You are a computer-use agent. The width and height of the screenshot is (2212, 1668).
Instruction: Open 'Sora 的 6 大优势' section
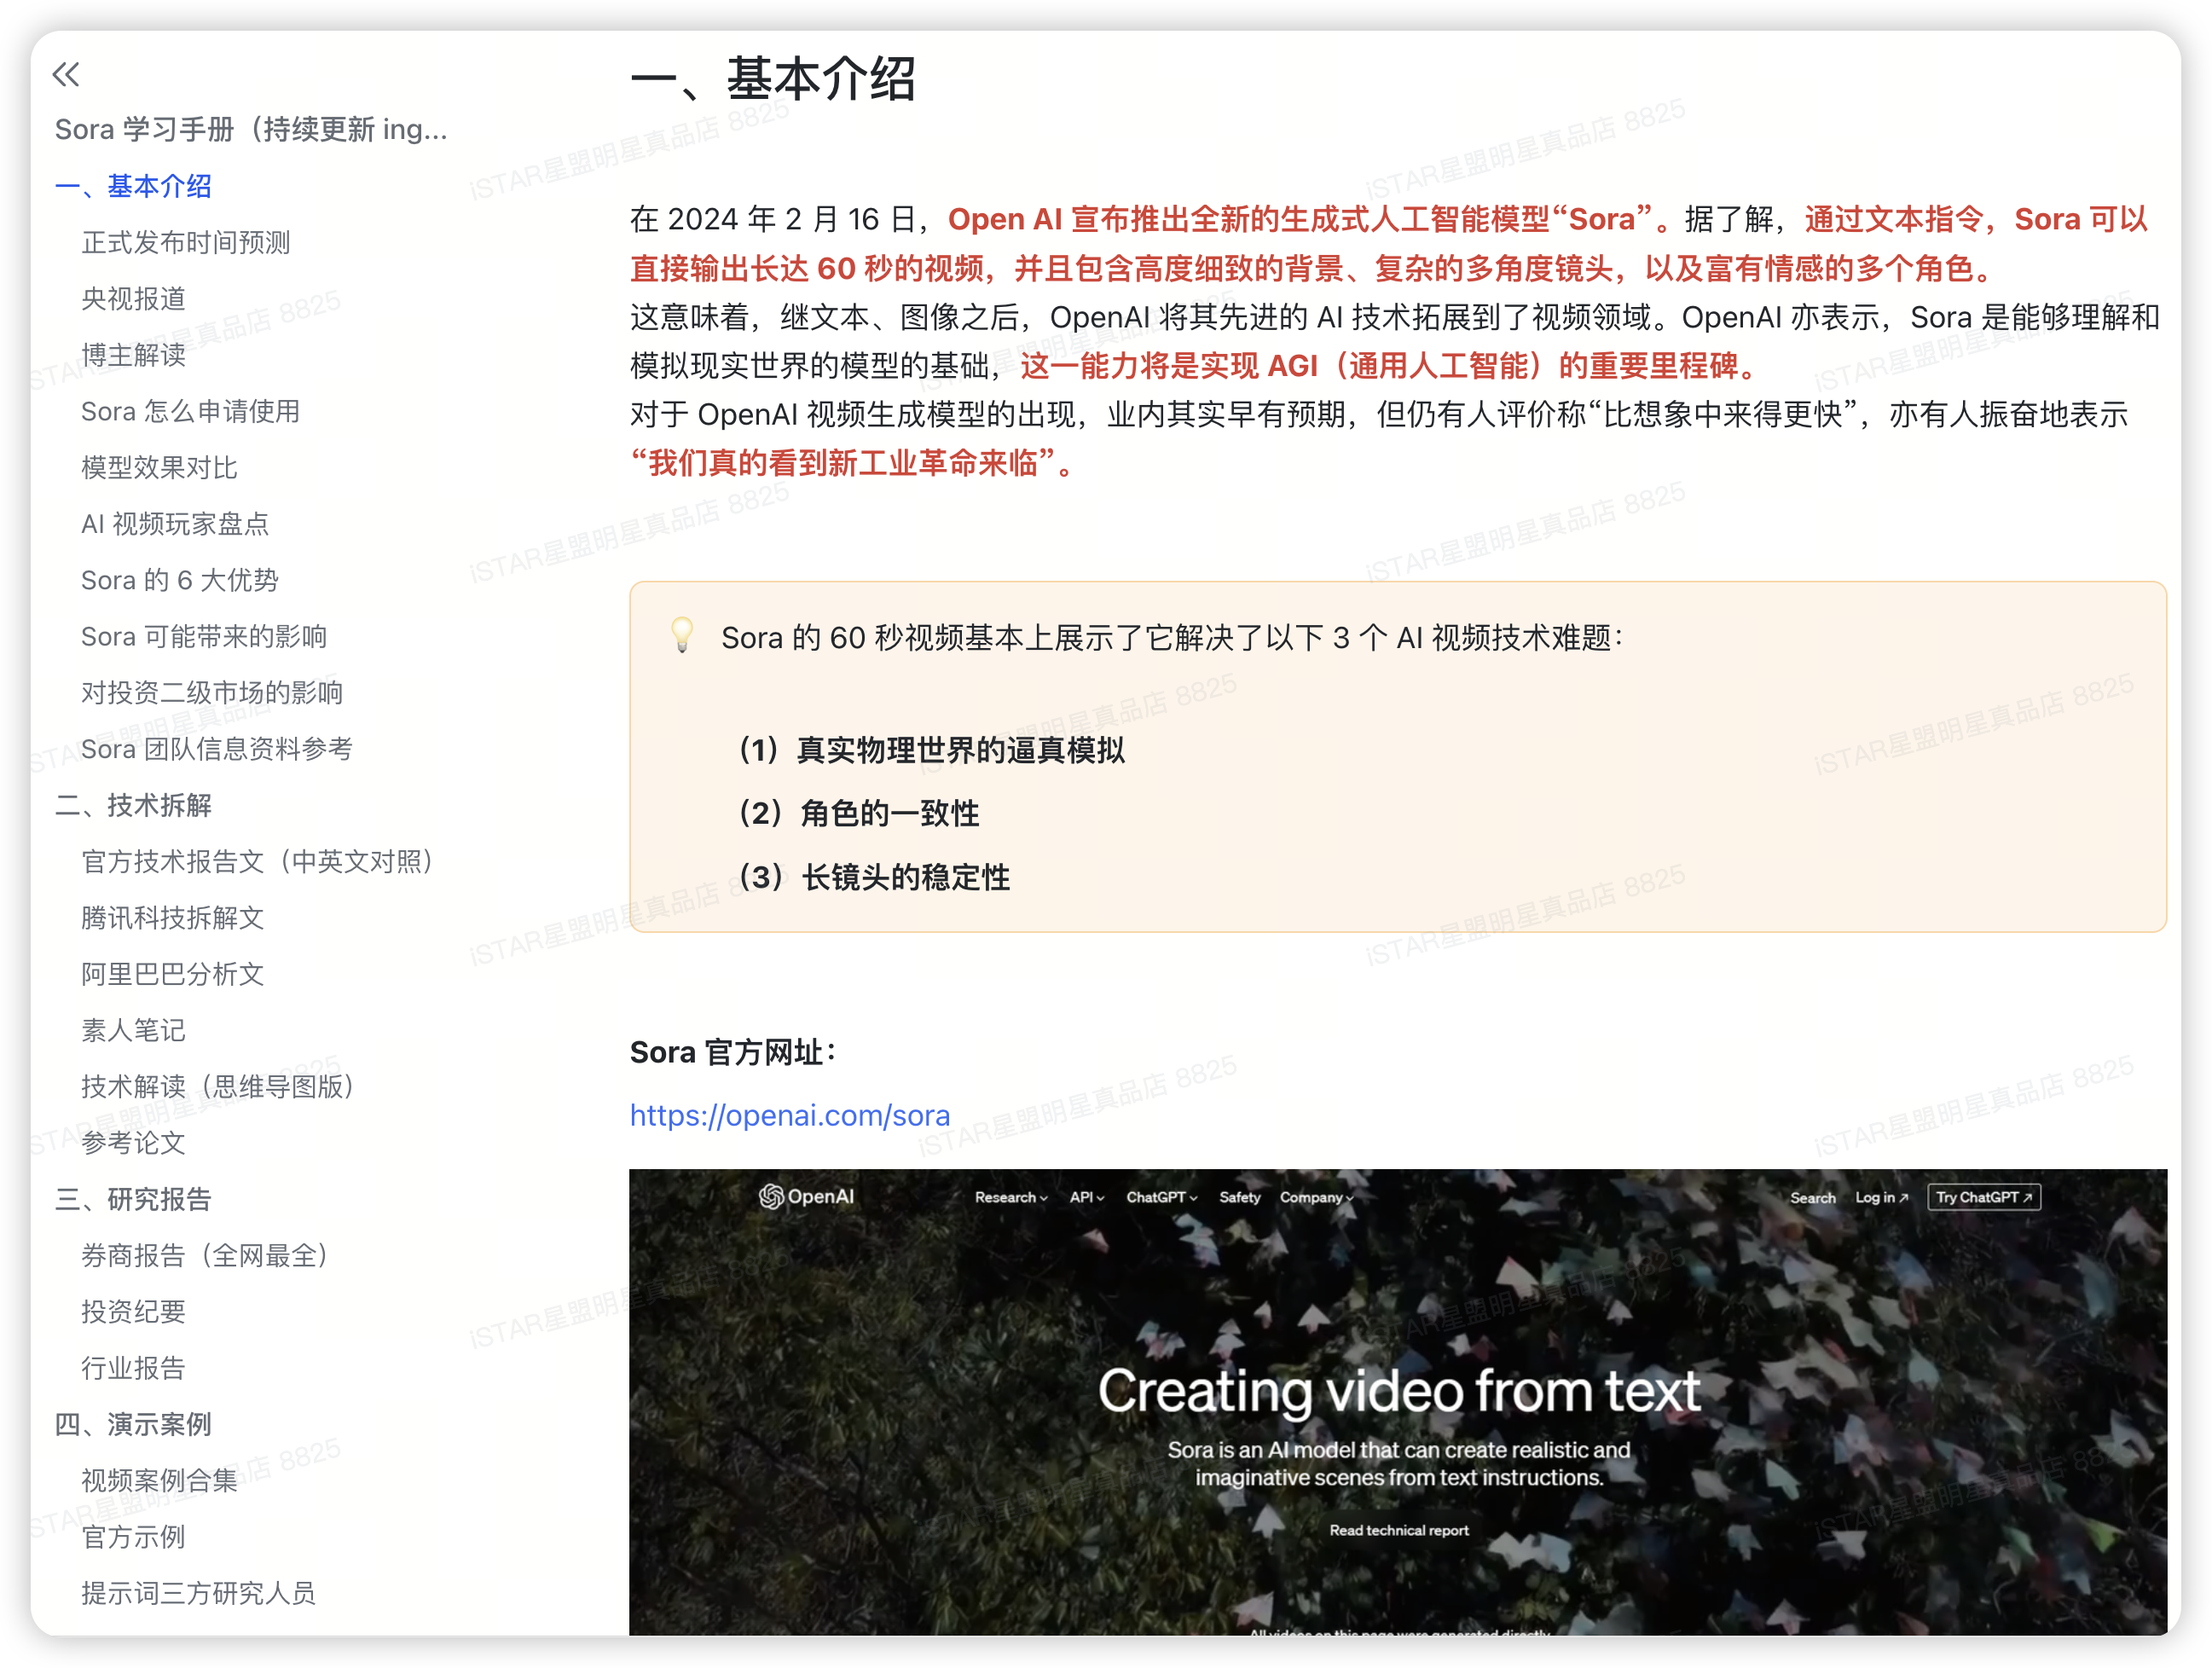pyautogui.click(x=179, y=580)
